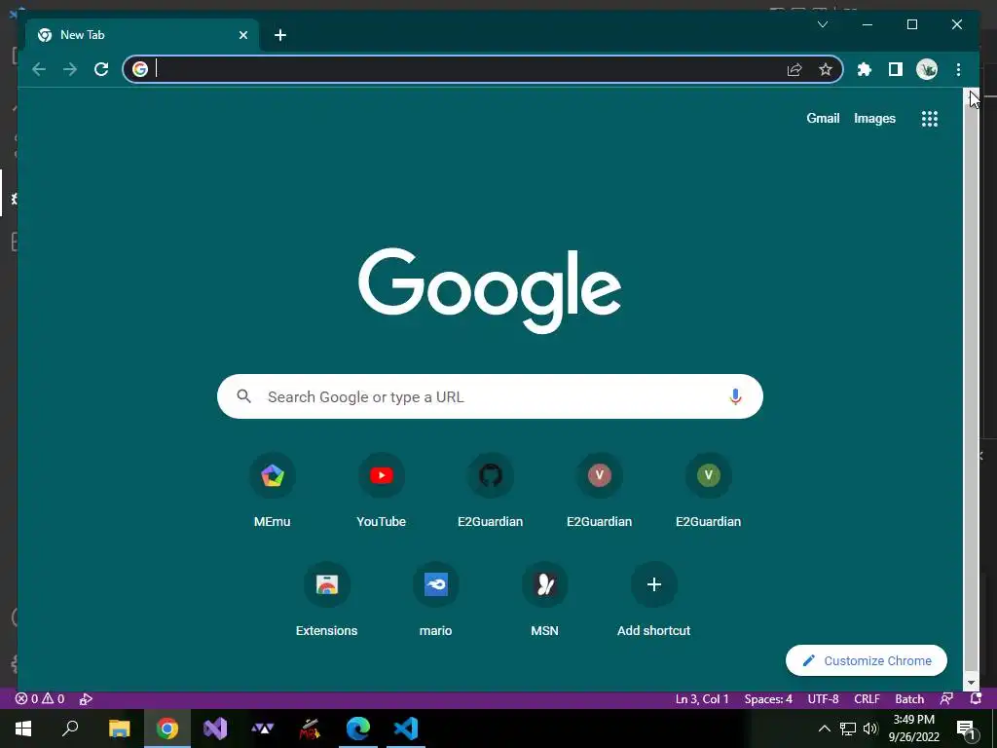Open the profile avatar menu
The width and height of the screenshot is (997, 748).
[x=927, y=69]
